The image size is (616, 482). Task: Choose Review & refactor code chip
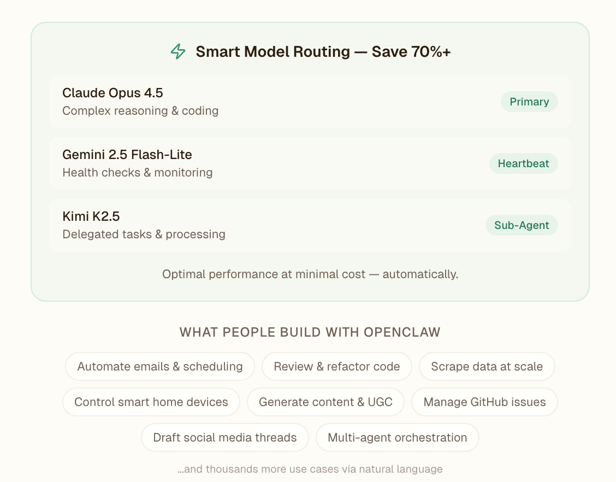(336, 366)
